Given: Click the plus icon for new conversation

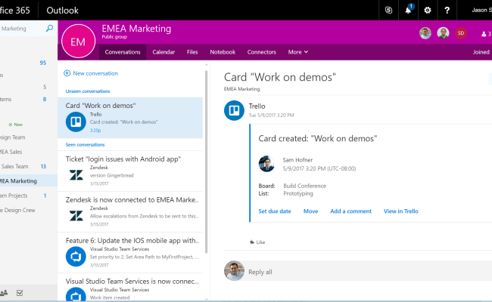Looking at the screenshot, I should 67,73.
